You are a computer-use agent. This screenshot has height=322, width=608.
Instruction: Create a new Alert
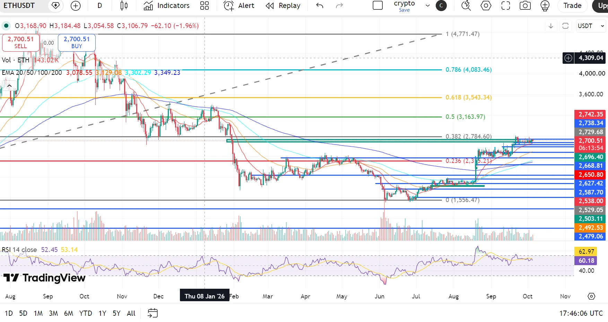239,6
